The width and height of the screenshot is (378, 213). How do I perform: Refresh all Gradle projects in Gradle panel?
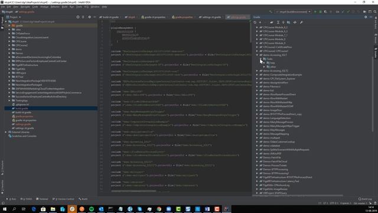(x=255, y=22)
